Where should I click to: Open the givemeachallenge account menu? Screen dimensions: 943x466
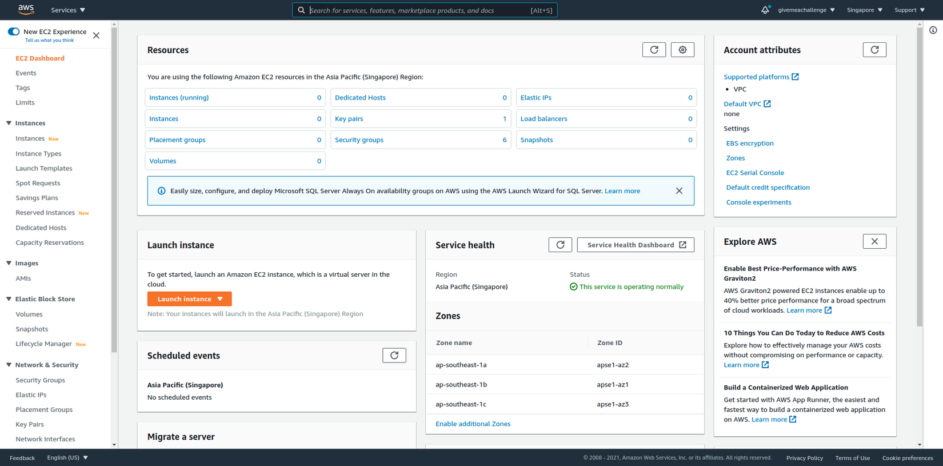(806, 10)
